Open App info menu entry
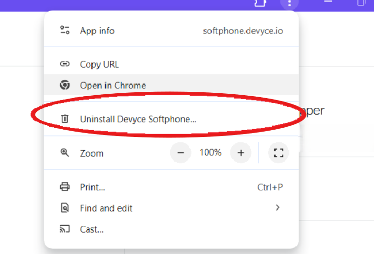This screenshot has width=374, height=254. point(171,31)
